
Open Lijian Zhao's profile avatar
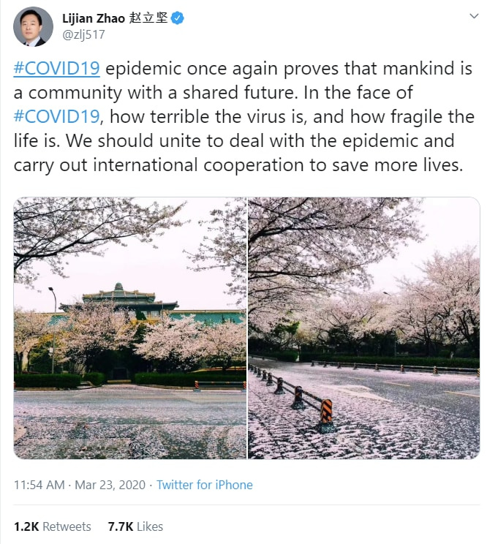pyautogui.click(x=33, y=26)
